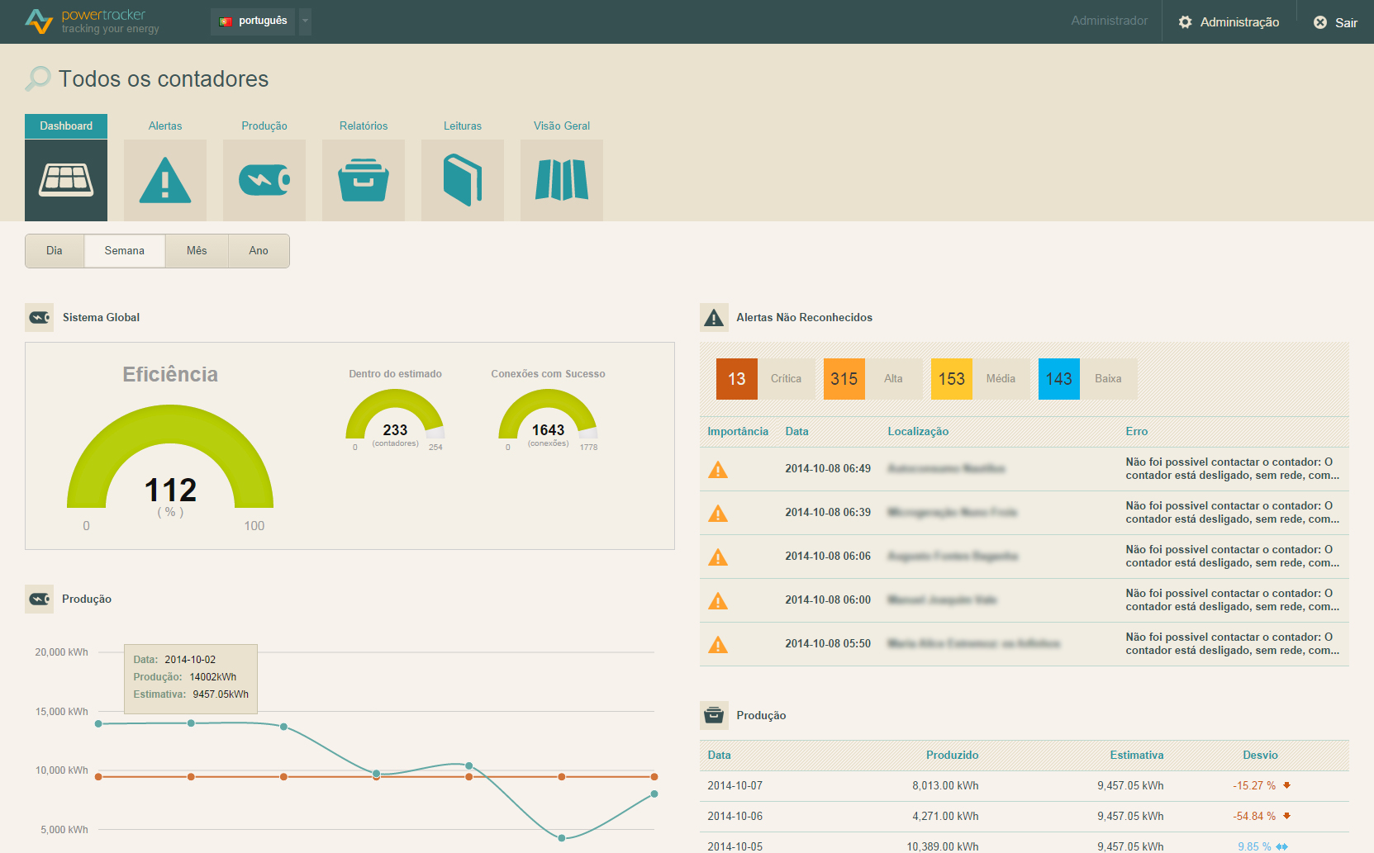Click the Sistema Global section icon
The height and width of the screenshot is (853, 1374).
(x=39, y=317)
